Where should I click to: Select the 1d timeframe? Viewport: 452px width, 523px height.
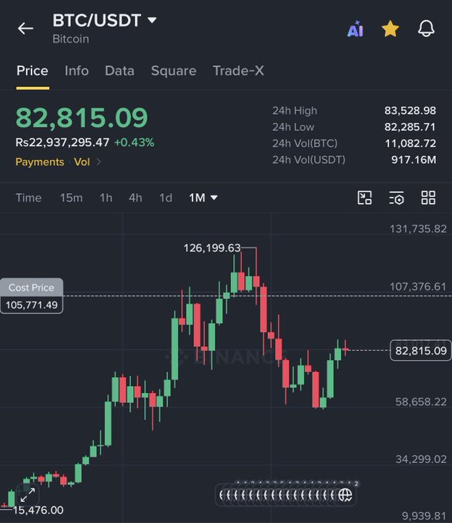(166, 198)
